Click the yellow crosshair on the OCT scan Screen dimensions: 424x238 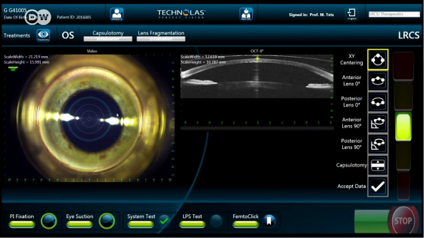click(257, 59)
